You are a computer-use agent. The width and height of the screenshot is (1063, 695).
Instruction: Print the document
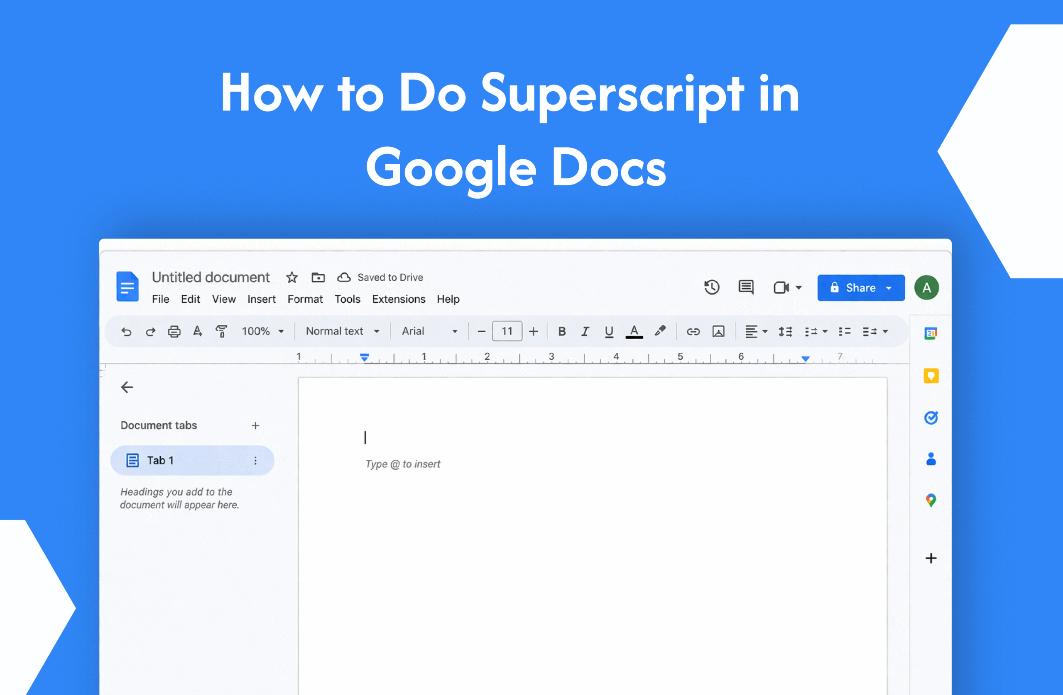pyautogui.click(x=174, y=331)
